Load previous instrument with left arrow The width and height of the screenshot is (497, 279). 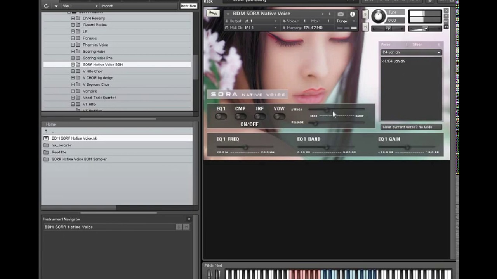(322, 14)
